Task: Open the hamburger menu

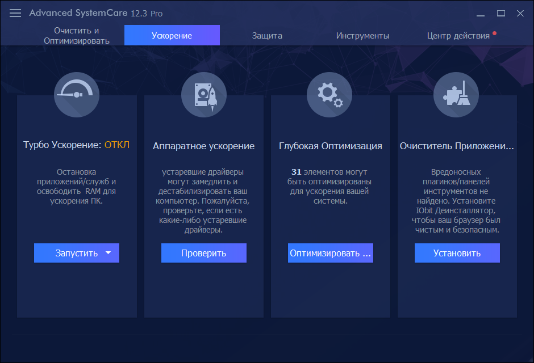Action: (15, 12)
